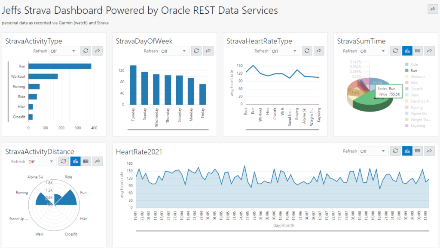
Task: Click the "StravaSumTime" panel title
Action: click(x=361, y=41)
